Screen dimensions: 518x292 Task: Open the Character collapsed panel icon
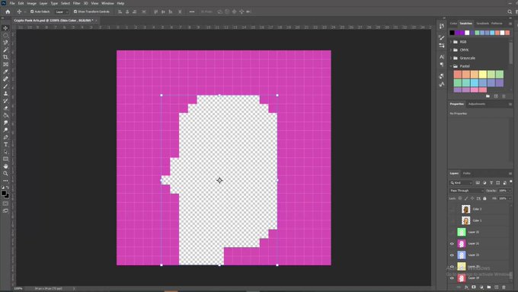(x=442, y=57)
